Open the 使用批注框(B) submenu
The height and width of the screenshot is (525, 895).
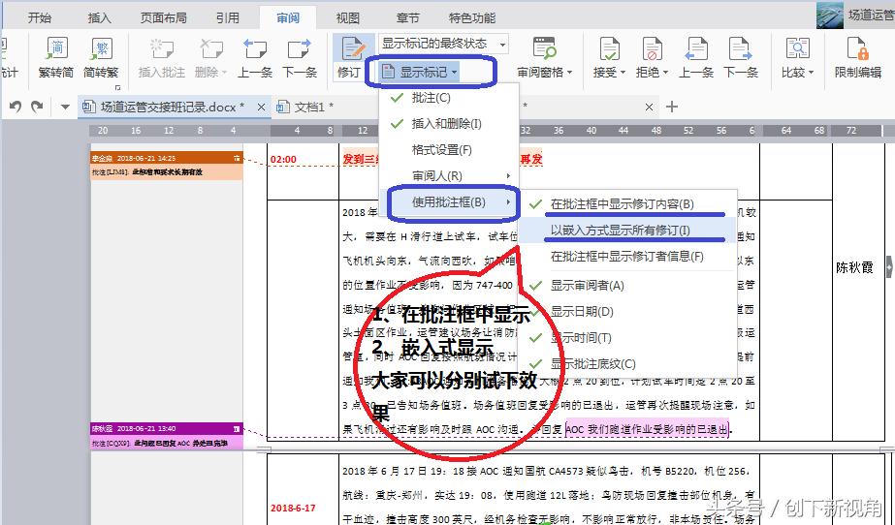[x=449, y=202]
